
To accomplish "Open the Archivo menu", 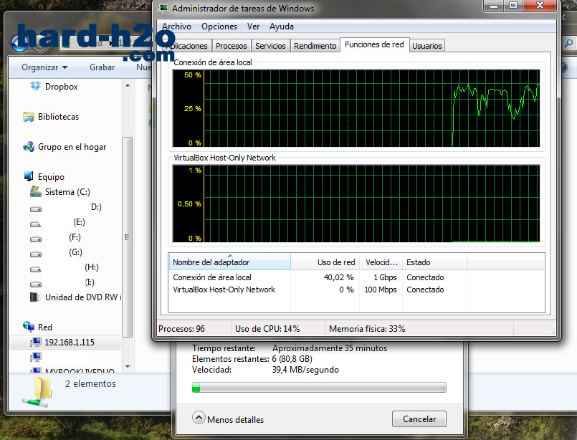I will pyautogui.click(x=176, y=27).
